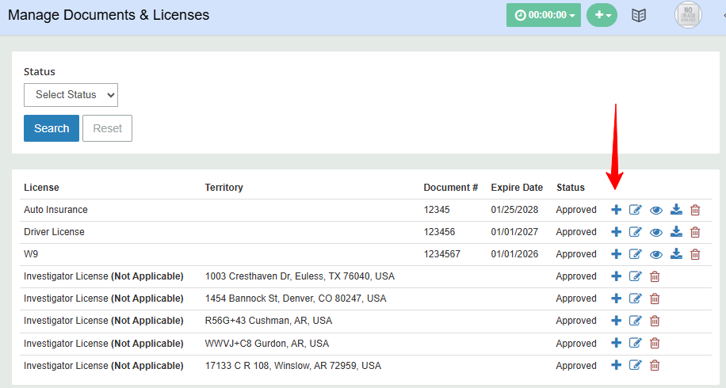
Task: Click plus icon for Winslow, AR license
Action: pyautogui.click(x=616, y=365)
